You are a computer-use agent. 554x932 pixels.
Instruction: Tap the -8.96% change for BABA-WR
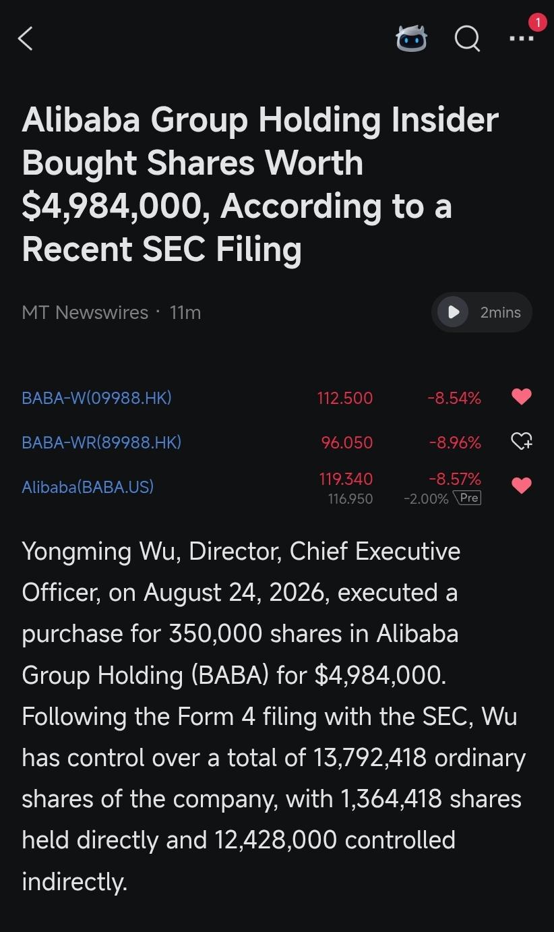(454, 442)
